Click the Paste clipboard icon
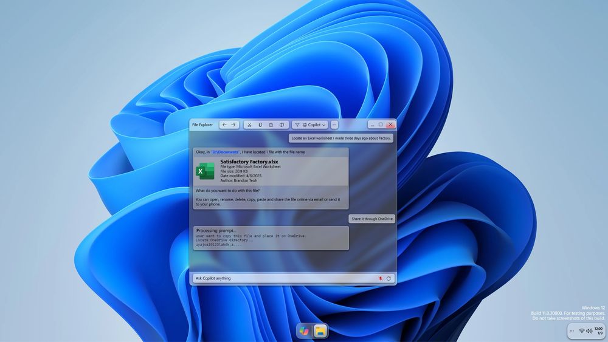 click(x=271, y=125)
